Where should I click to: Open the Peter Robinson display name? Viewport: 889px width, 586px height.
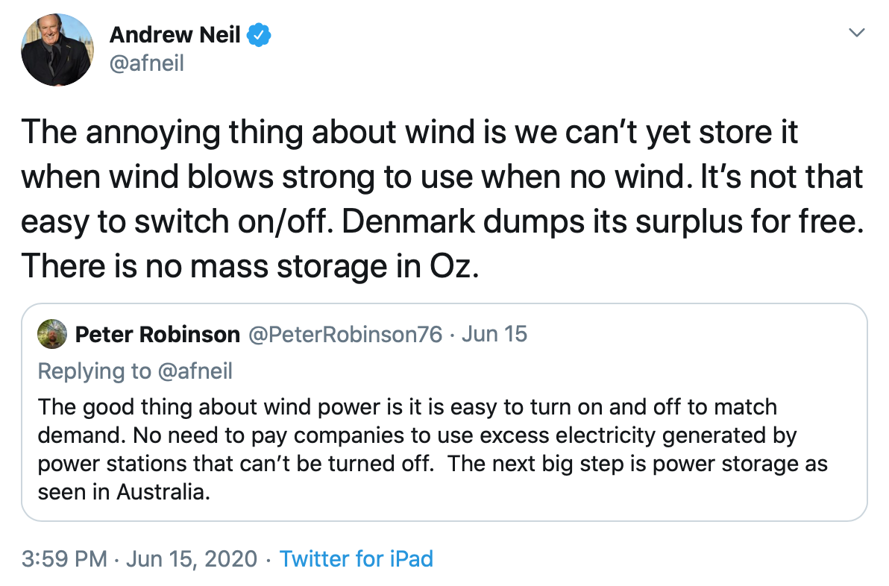pos(157,334)
